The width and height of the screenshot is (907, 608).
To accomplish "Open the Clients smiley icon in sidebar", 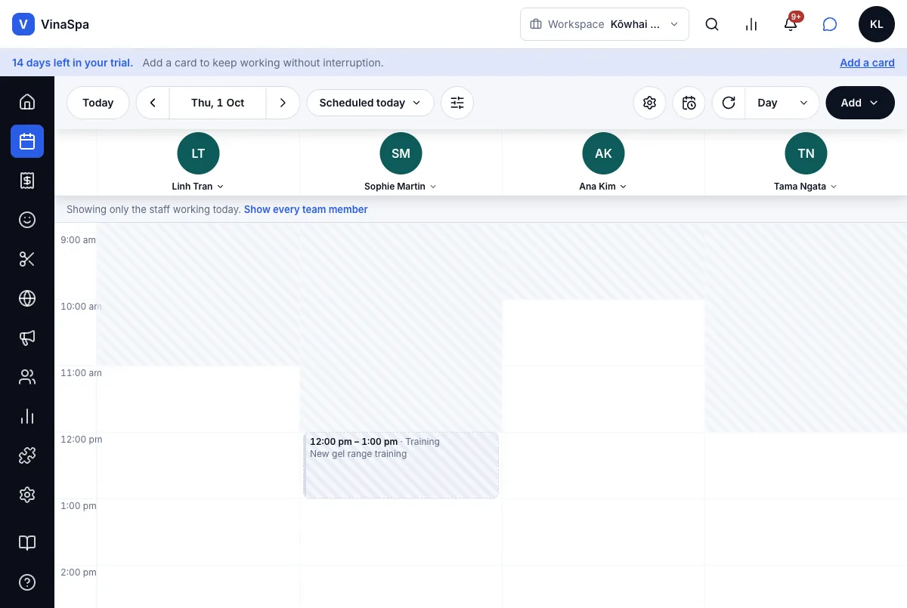I will click(27, 220).
